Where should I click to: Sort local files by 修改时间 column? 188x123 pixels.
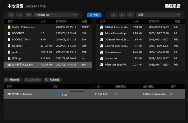tap(61, 21)
